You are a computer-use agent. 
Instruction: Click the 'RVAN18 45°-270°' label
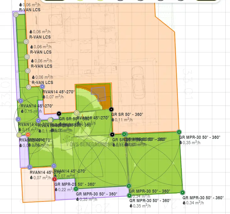93,118
